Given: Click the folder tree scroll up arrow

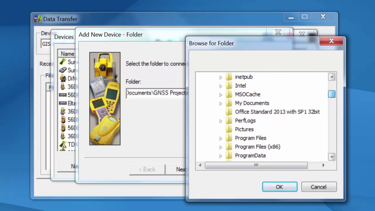Looking at the screenshot, I should pos(332,77).
